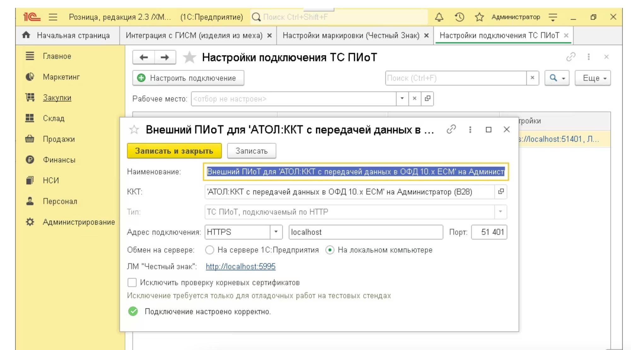Open the title bar settings lines menu

553,17
